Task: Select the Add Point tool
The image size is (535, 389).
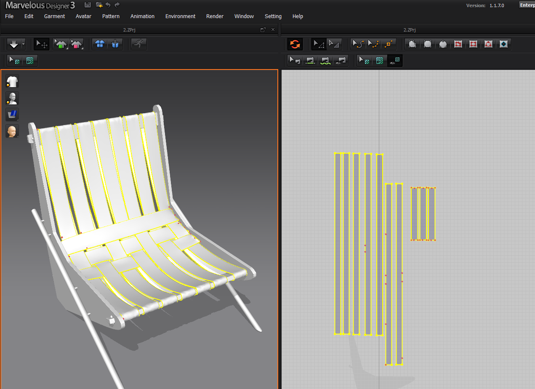Action: click(x=389, y=44)
